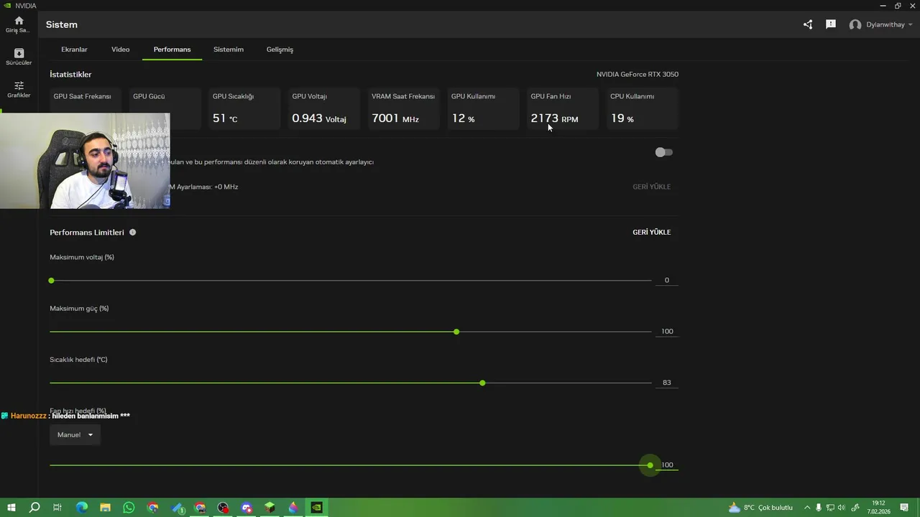The height and width of the screenshot is (517, 920).
Task: Open the Gelişmiş tab
Action: click(280, 50)
